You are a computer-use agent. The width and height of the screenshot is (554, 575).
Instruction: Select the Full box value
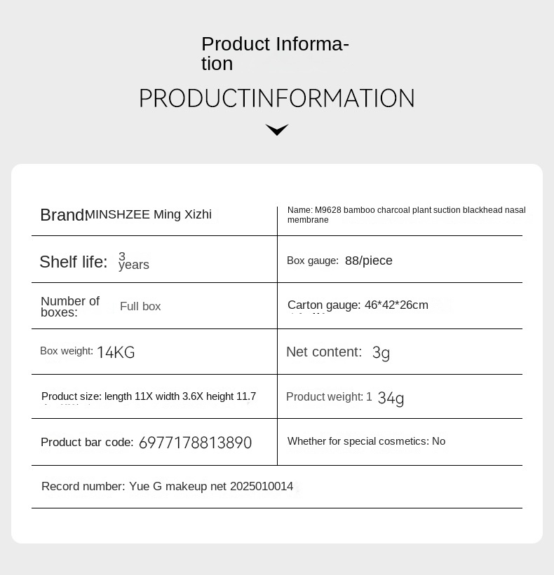[140, 306]
